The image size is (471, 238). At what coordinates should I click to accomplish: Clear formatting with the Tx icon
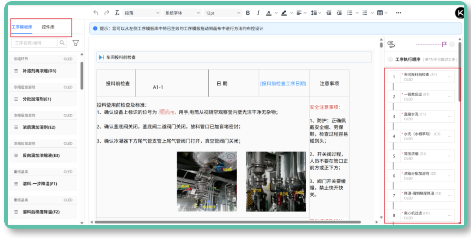pyautogui.click(x=117, y=13)
